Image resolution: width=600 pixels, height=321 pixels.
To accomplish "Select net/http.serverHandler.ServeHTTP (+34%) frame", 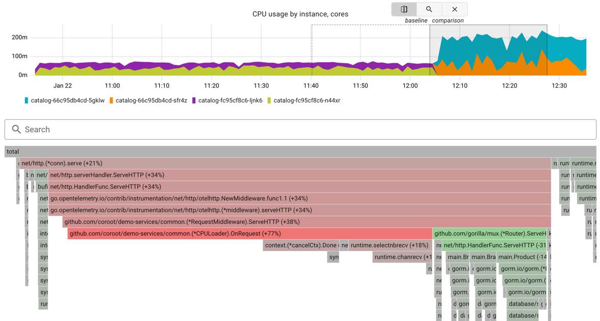I will [299, 175].
